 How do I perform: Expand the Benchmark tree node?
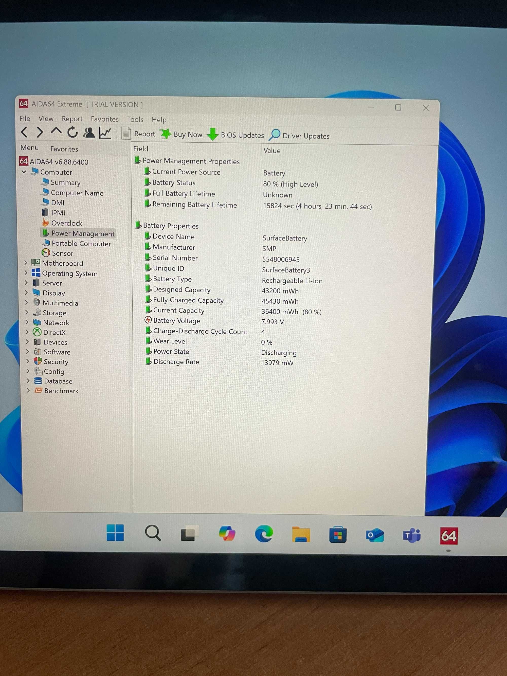[28, 390]
